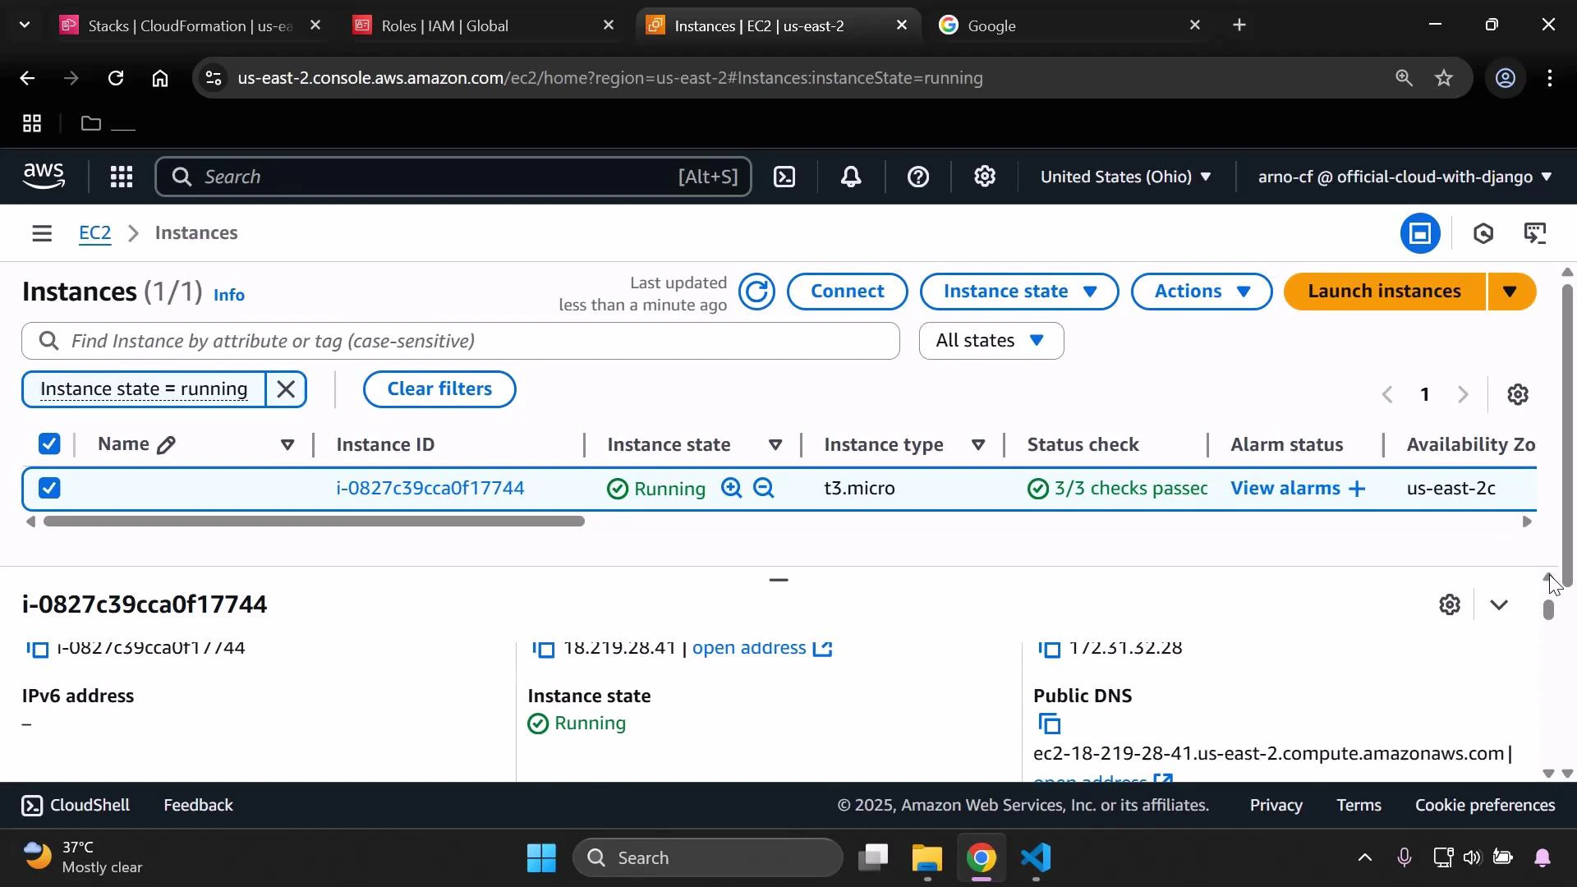This screenshot has width=1577, height=887.
Task: Click the Find Instance search field
Action: pyautogui.click(x=460, y=340)
